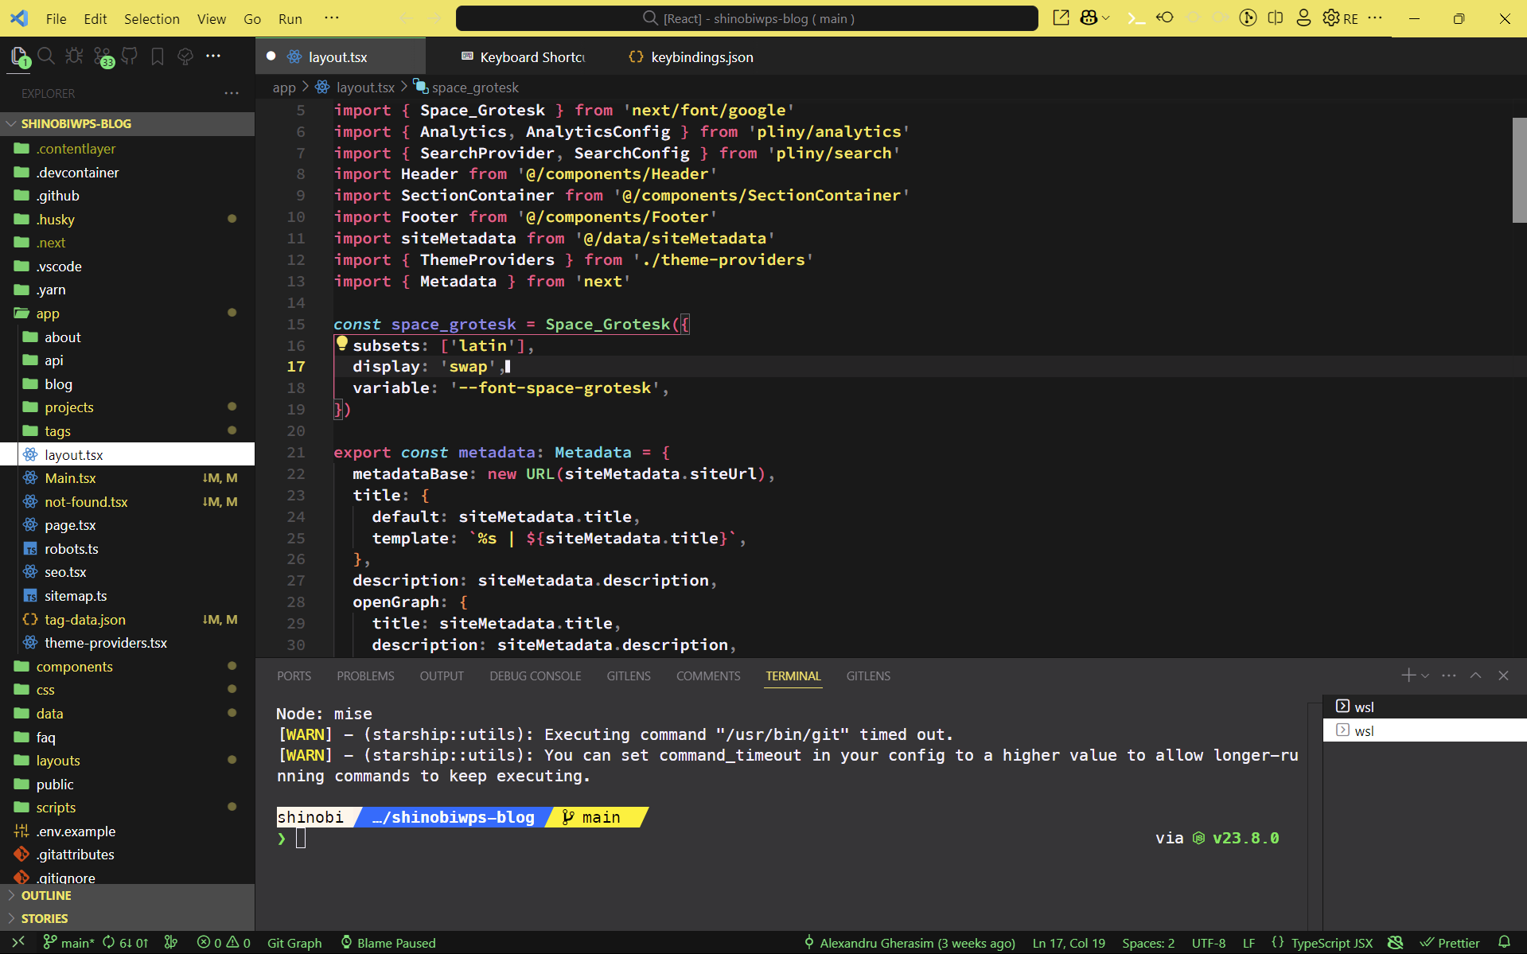This screenshot has height=954, width=1527.
Task: Open Git Graph from the status bar
Action: [294, 943]
